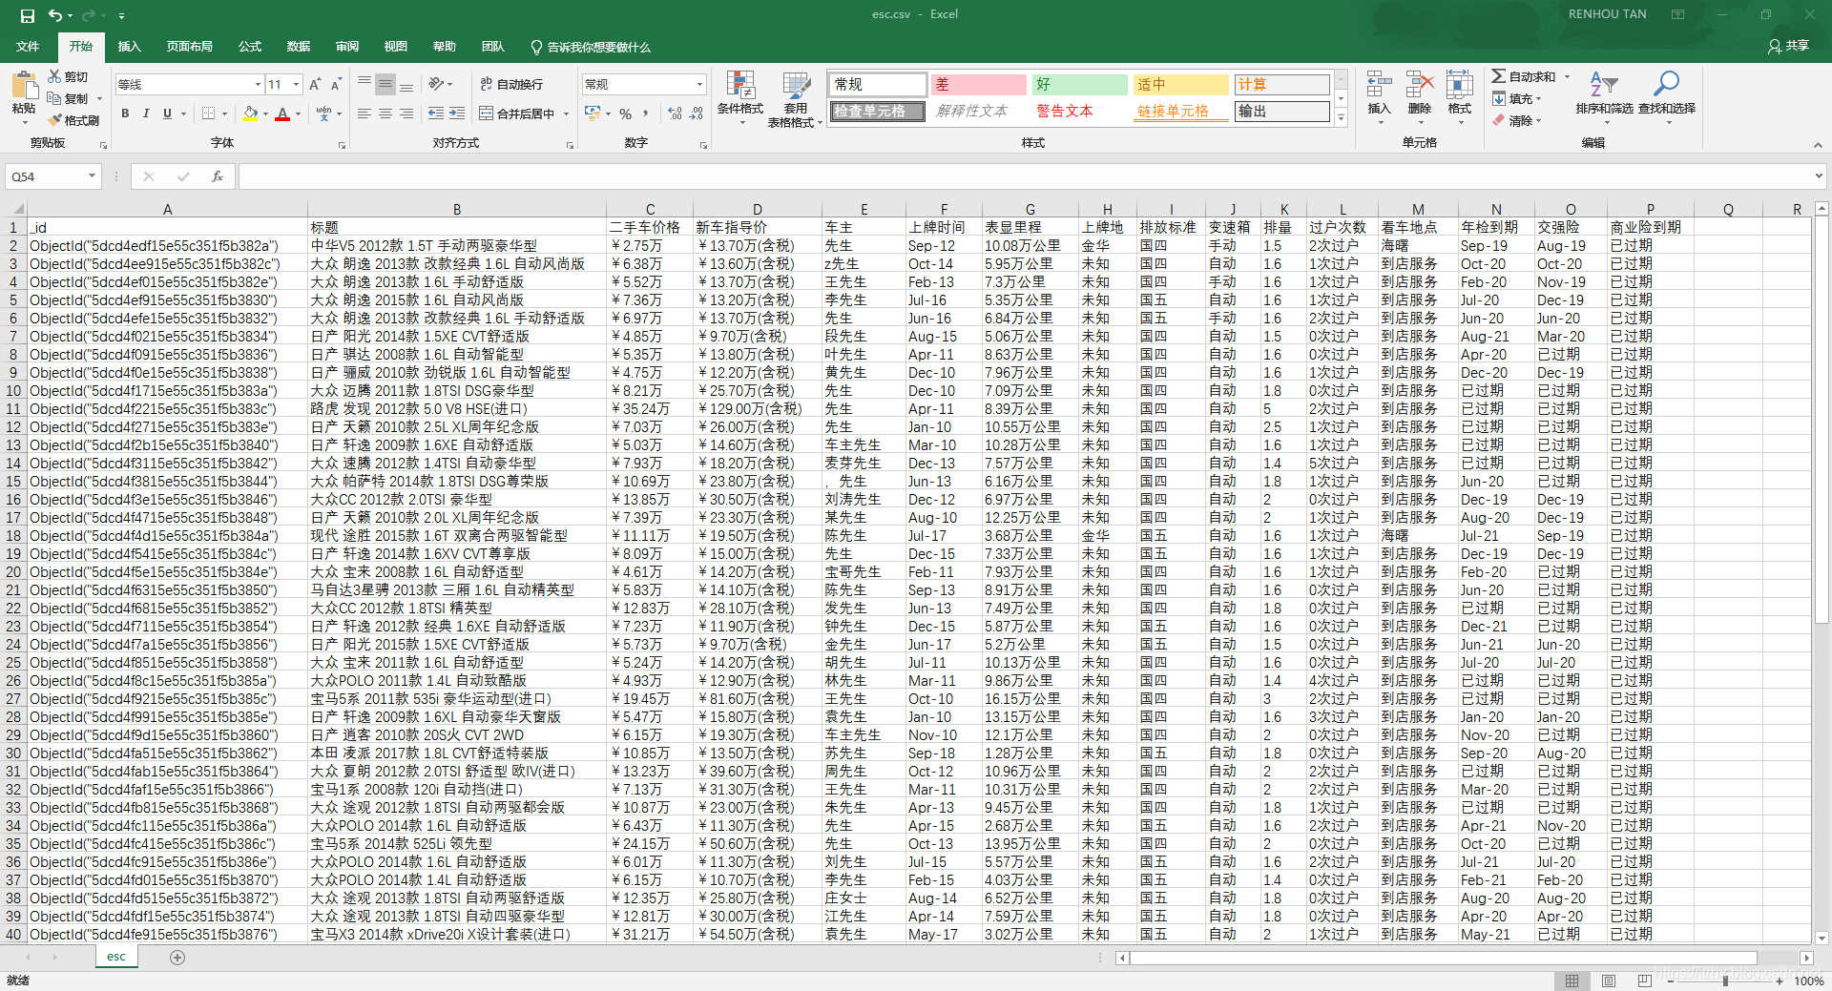Click the Select All corner triangle
Image resolution: width=1832 pixels, height=991 pixels.
click(16, 209)
